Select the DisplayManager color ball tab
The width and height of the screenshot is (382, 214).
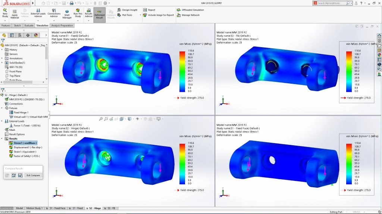[36, 35]
